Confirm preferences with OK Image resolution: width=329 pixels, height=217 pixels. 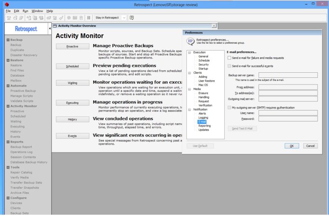[291, 146]
